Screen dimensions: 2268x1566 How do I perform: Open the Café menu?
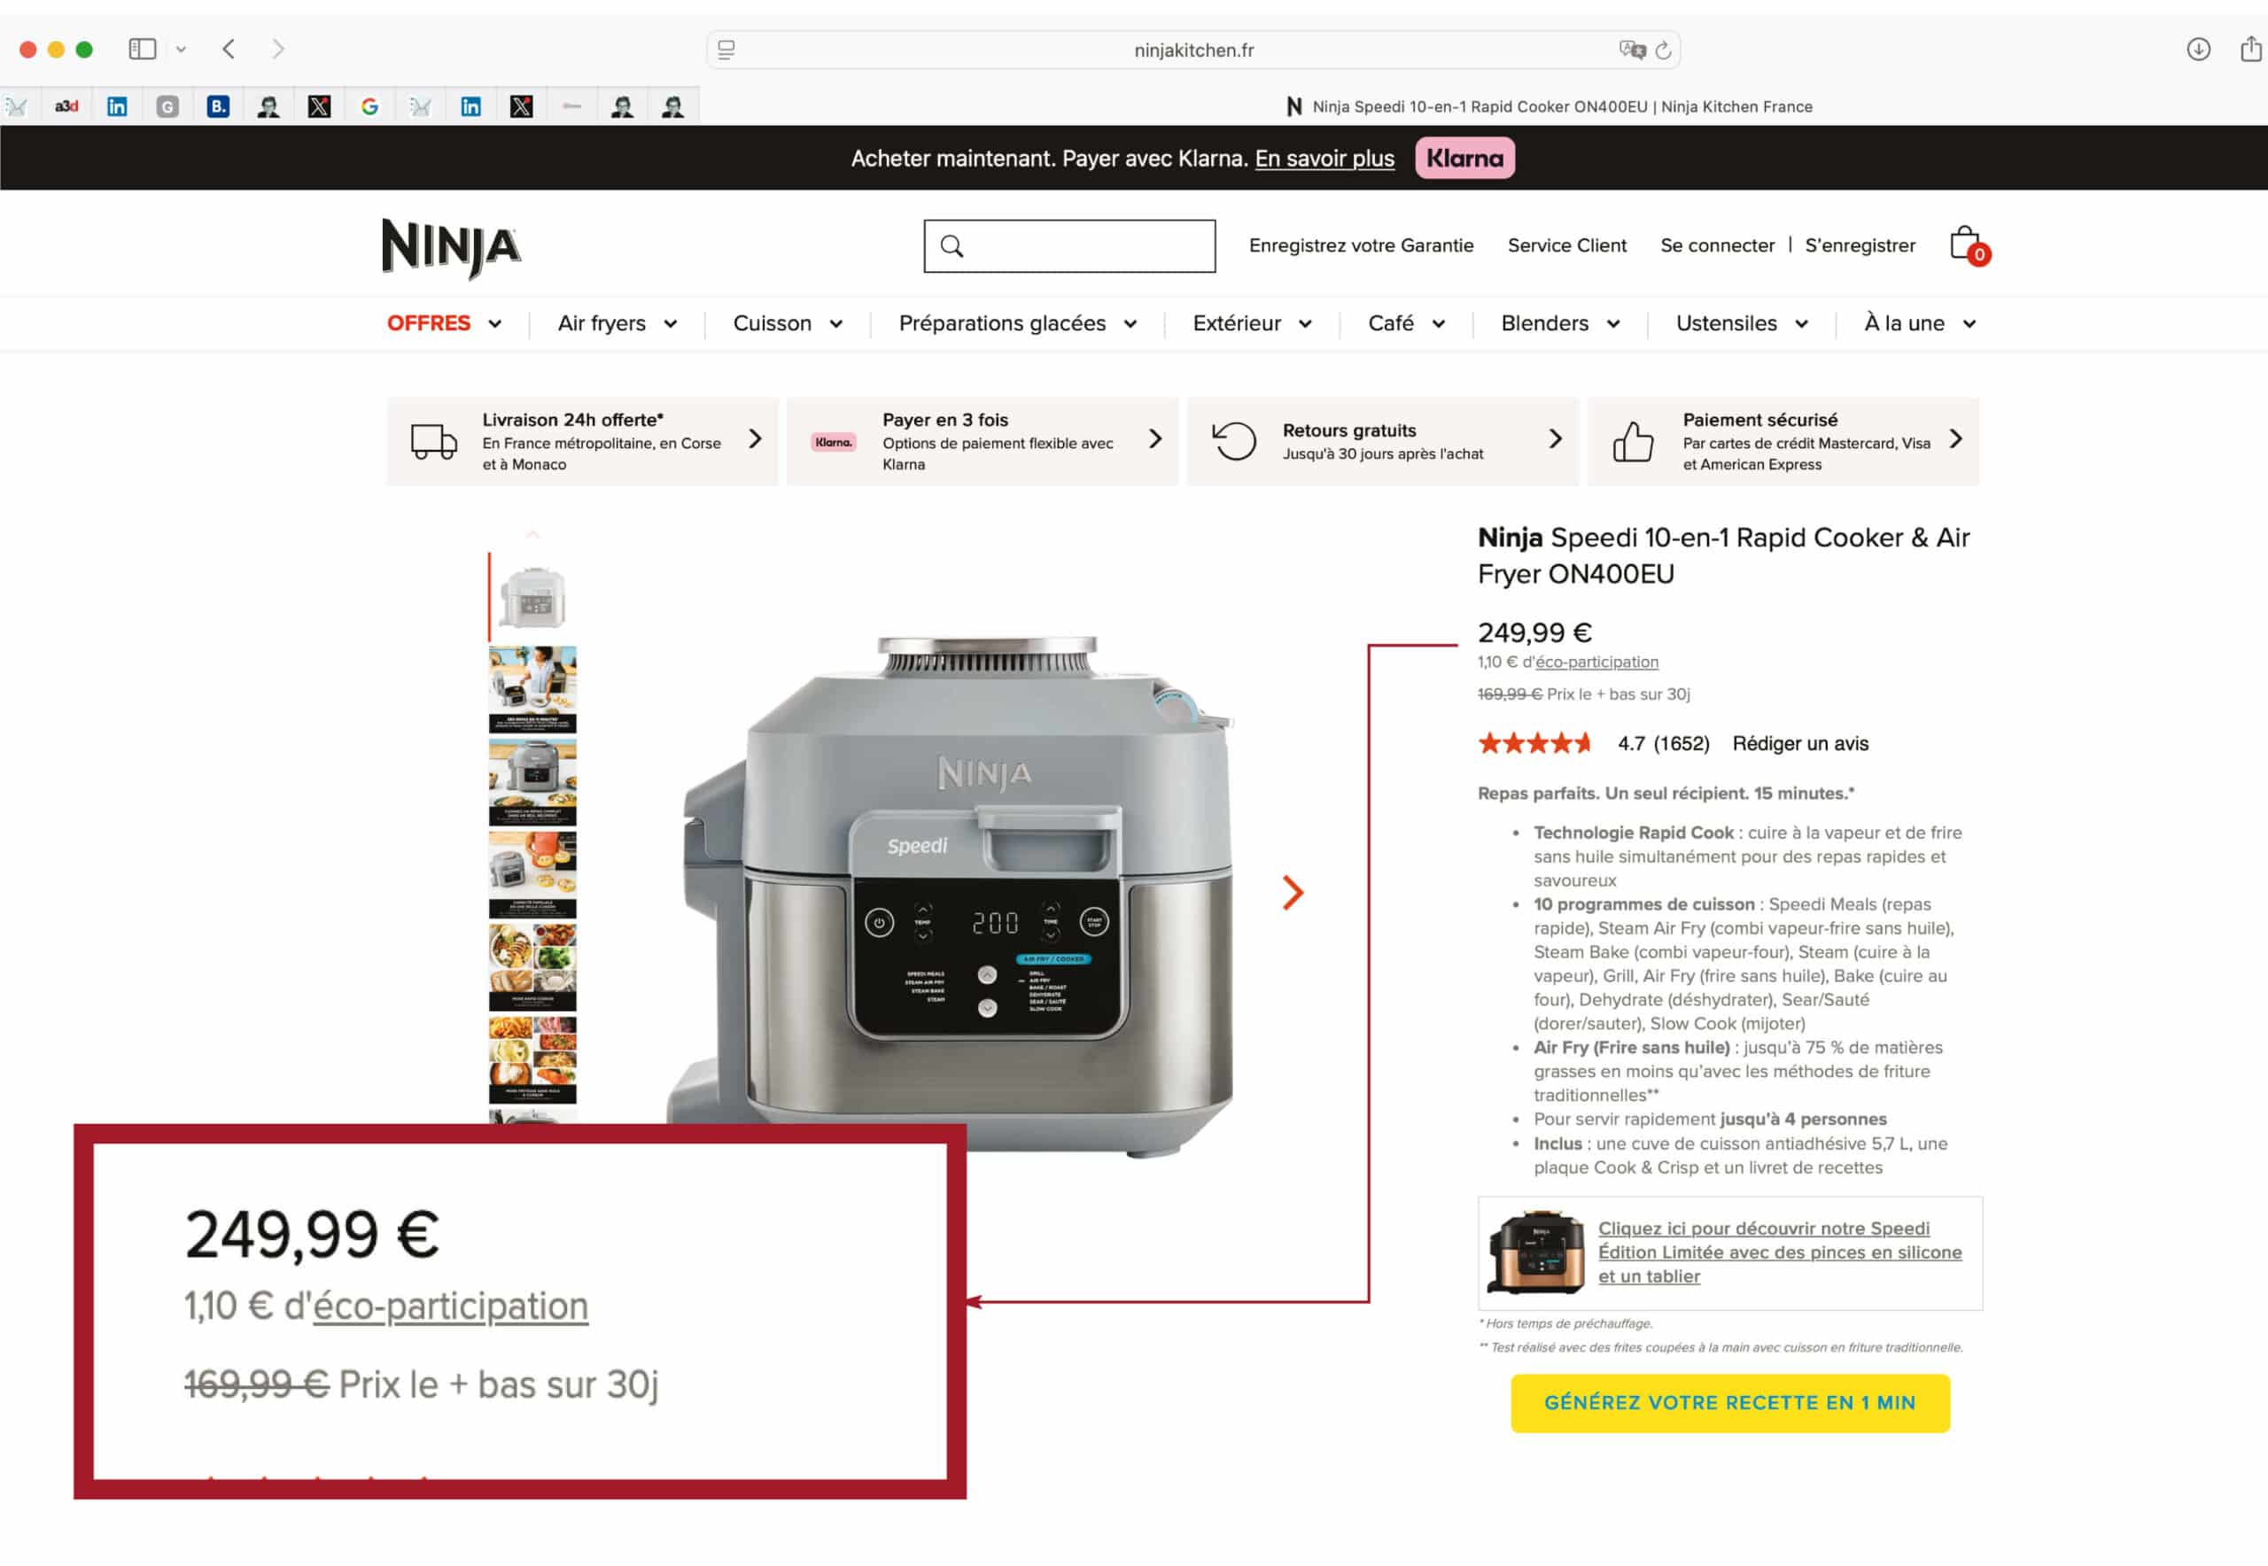click(x=1405, y=324)
